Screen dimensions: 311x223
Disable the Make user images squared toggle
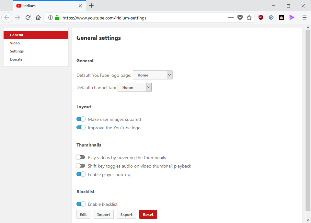click(x=81, y=119)
